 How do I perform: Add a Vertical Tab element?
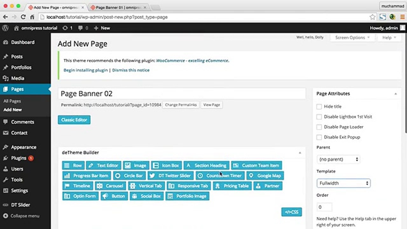pos(146,186)
